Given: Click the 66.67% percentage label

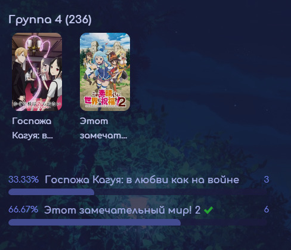Looking at the screenshot, I should coord(23,209).
